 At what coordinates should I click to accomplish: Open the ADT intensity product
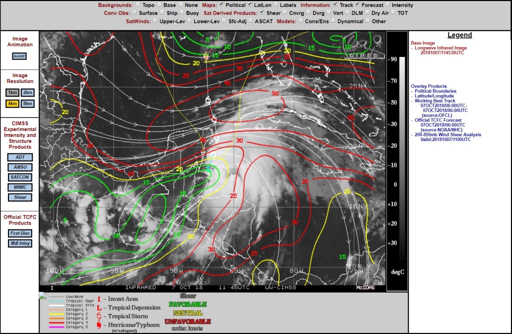(x=20, y=157)
